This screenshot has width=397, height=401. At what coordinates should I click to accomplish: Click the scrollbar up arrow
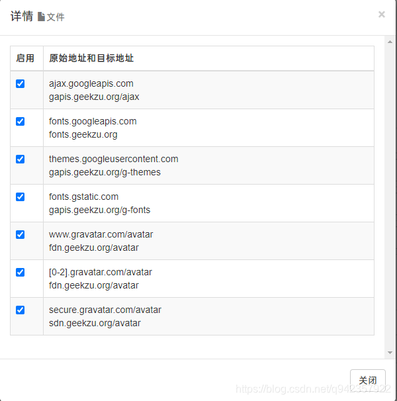tap(390, 42)
